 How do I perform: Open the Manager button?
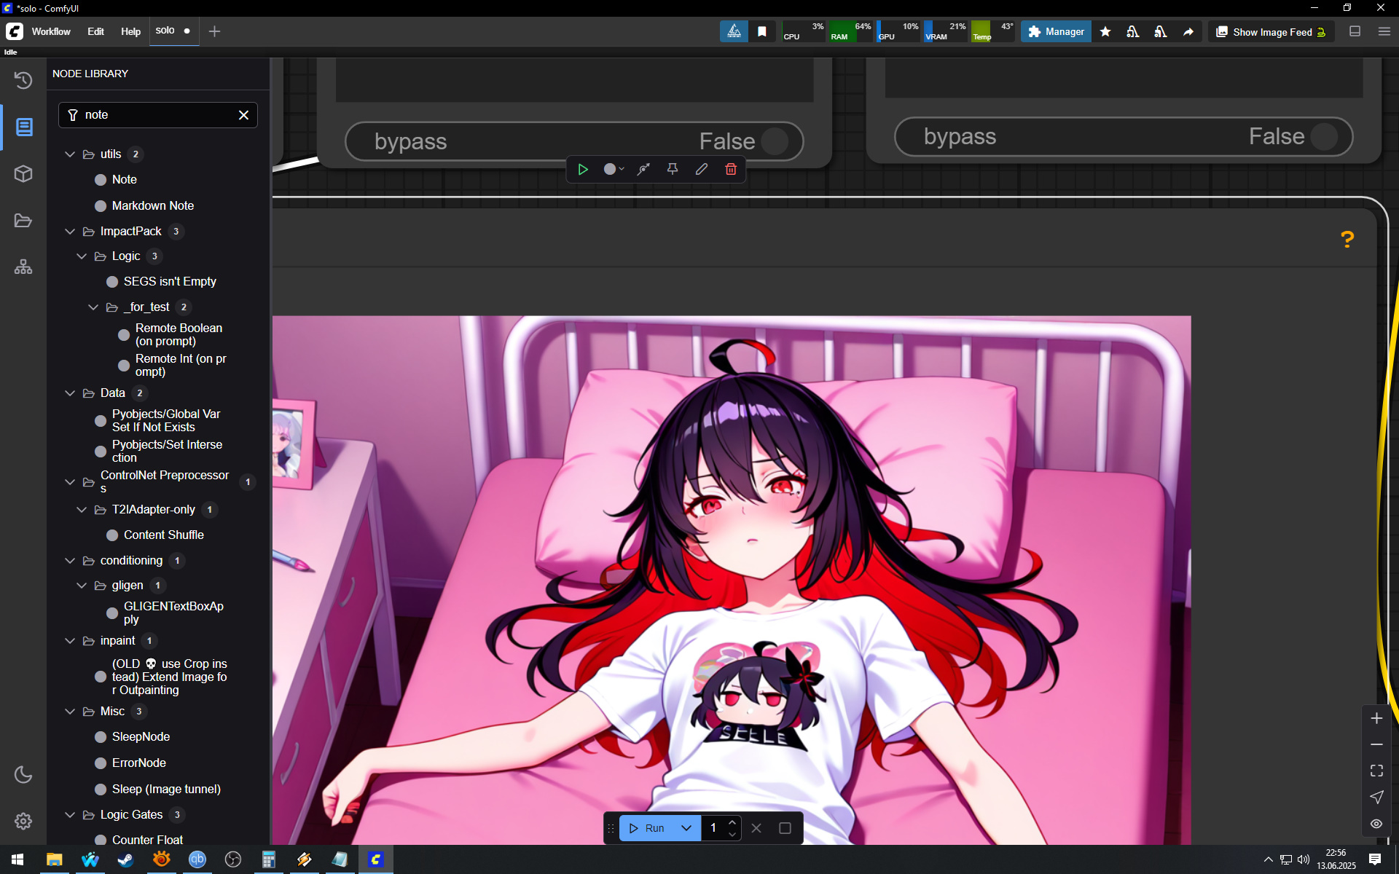(x=1056, y=31)
